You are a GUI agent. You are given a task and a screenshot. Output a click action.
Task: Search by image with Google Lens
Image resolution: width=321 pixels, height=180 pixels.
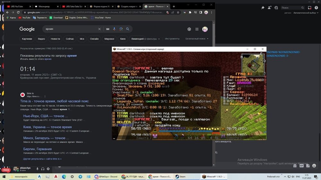click(121, 29)
